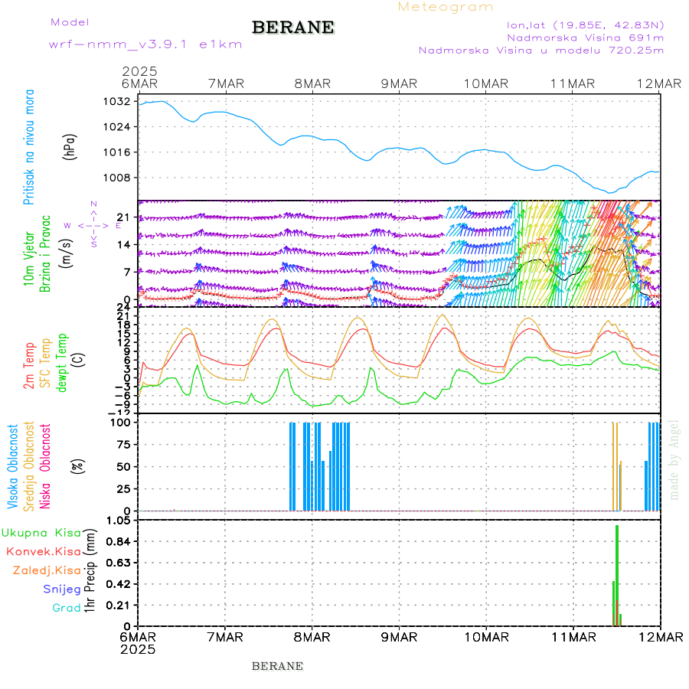Click the bold BERANE title heading
Screen dimensions: 689x689
(293, 28)
